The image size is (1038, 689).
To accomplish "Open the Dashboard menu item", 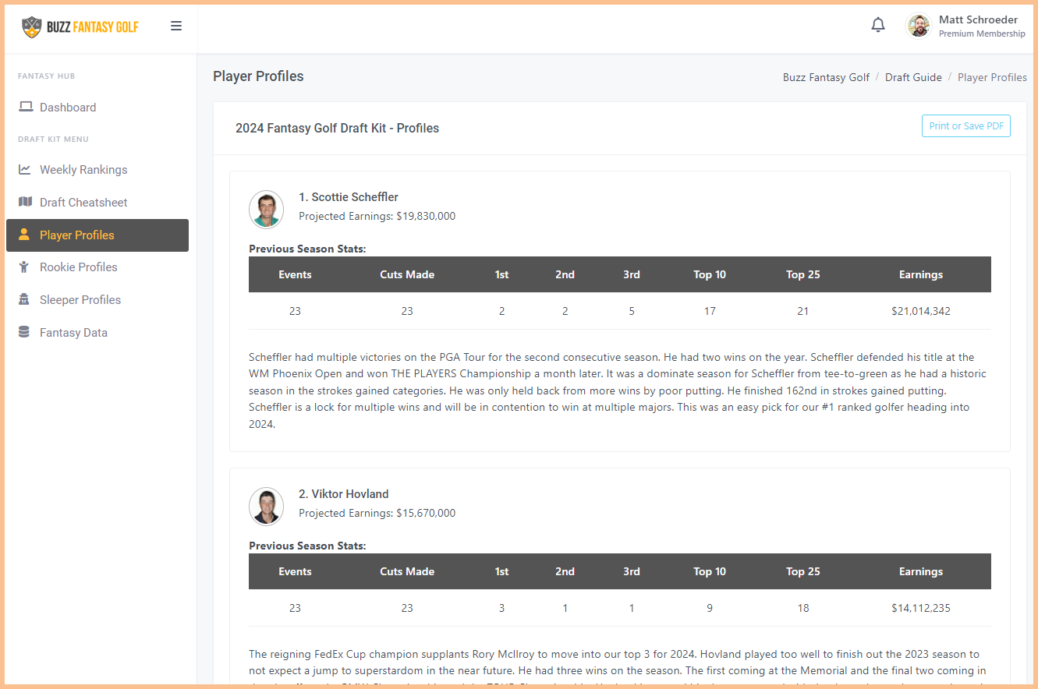I will click(97, 108).
